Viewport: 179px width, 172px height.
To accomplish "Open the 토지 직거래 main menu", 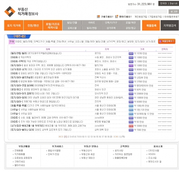I will 14,26.
